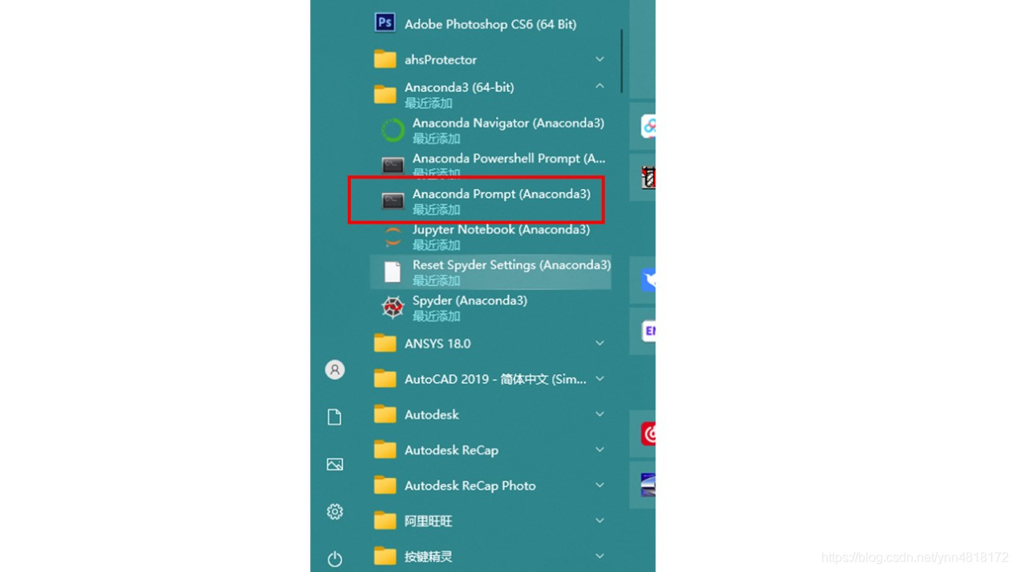
Task: Open Adobe Photoshop CS6 icon
Action: (x=385, y=23)
